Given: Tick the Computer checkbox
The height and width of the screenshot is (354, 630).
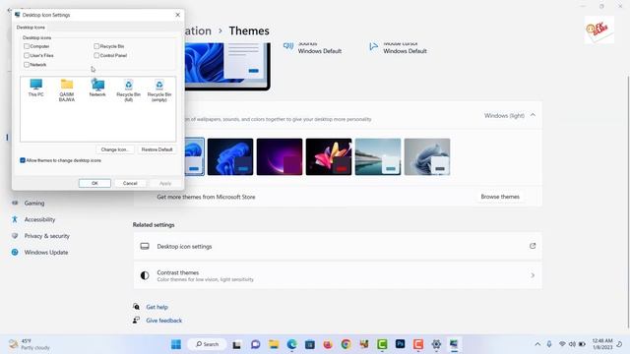Looking at the screenshot, I should [x=27, y=46].
